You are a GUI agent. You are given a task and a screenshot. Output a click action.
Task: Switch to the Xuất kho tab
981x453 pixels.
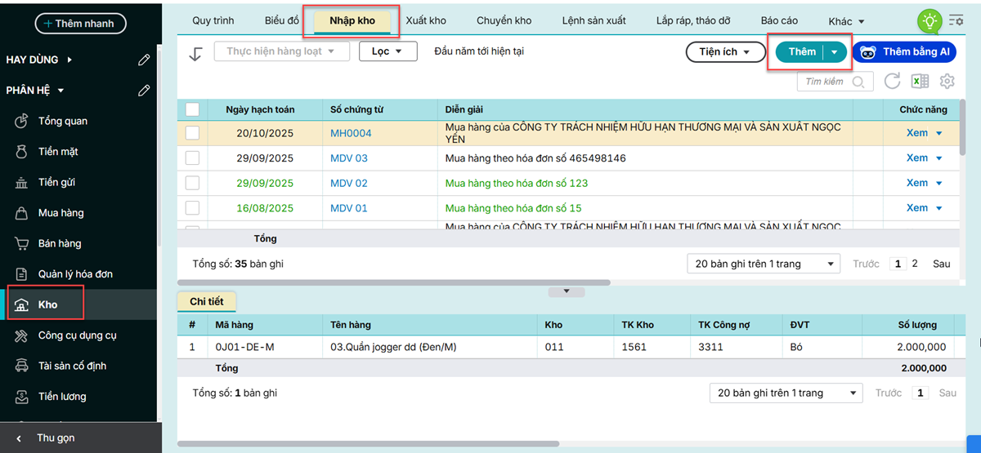pos(426,20)
